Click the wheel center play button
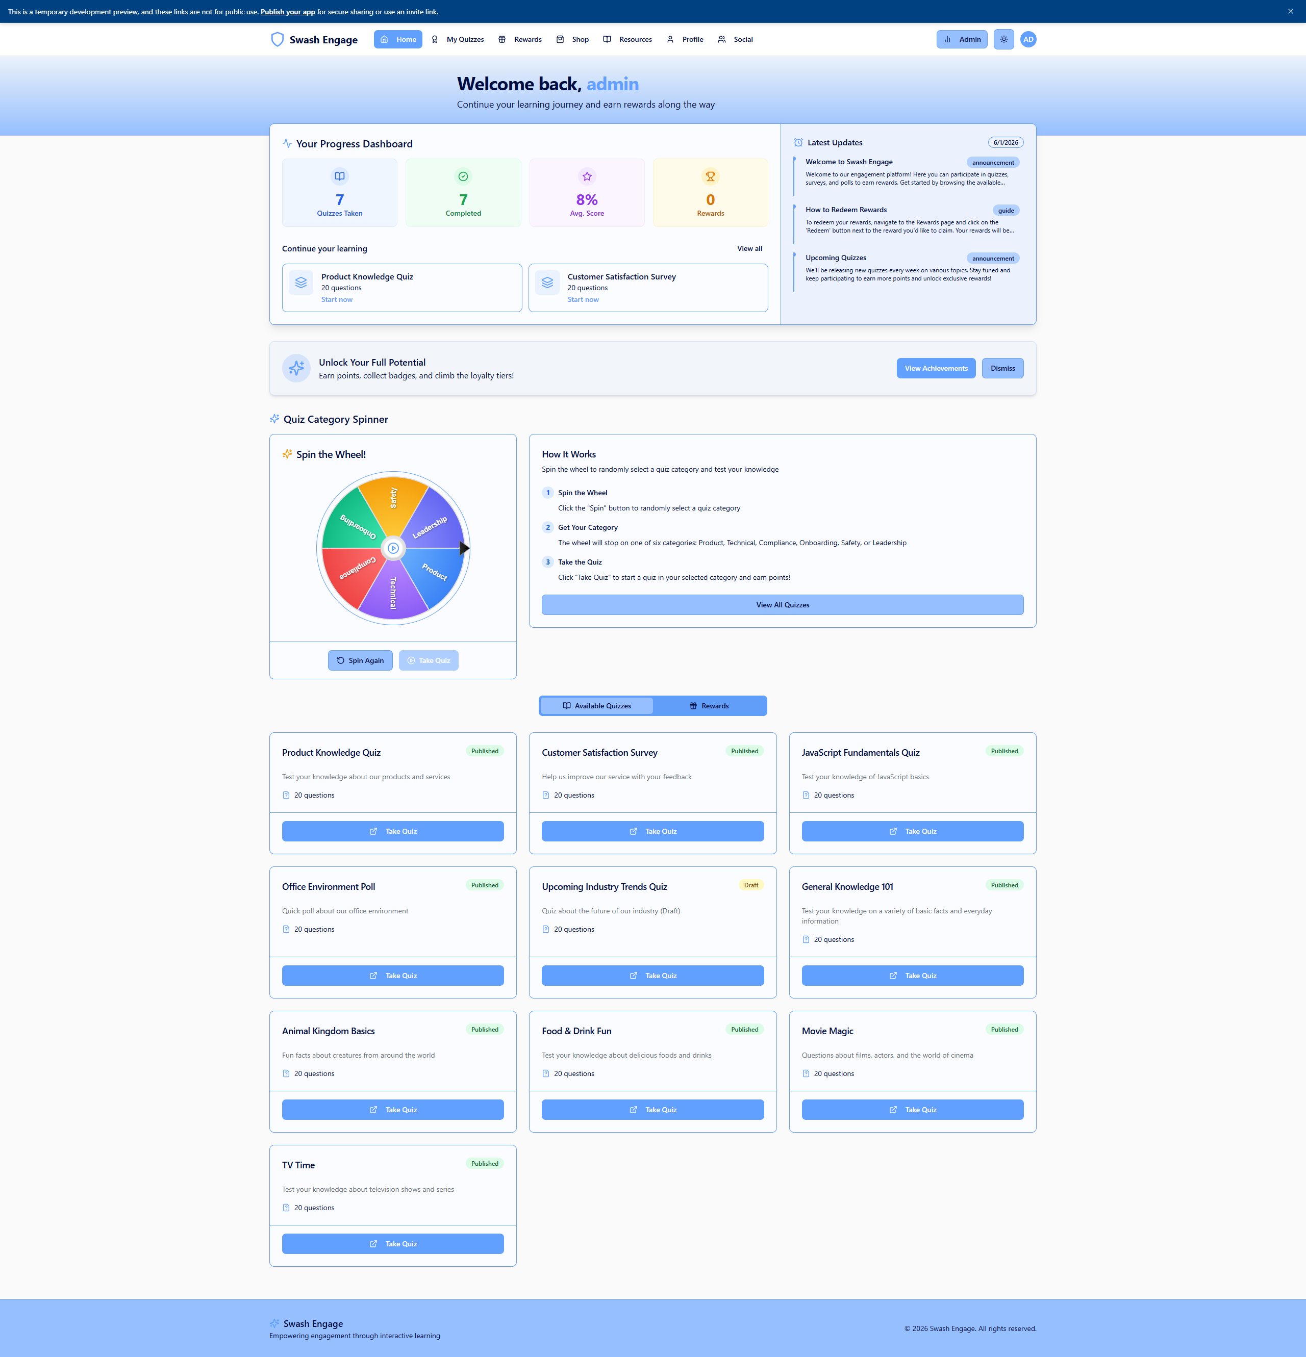 click(x=393, y=548)
